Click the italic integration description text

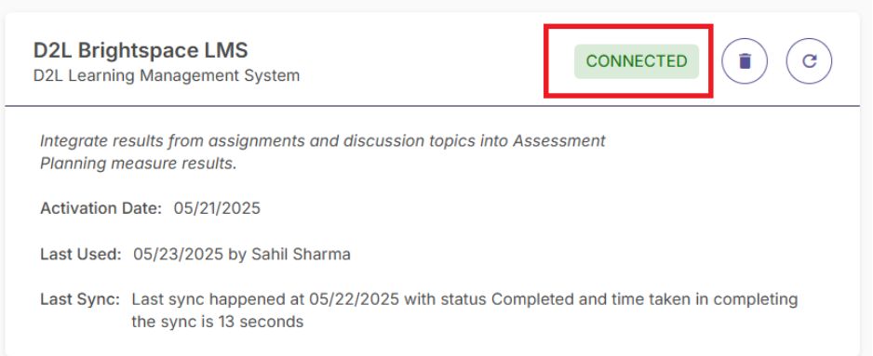pos(322,153)
